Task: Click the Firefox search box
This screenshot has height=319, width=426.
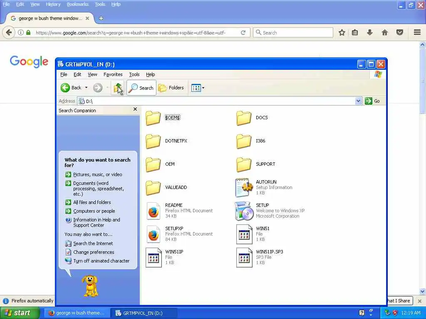Action: [293, 32]
